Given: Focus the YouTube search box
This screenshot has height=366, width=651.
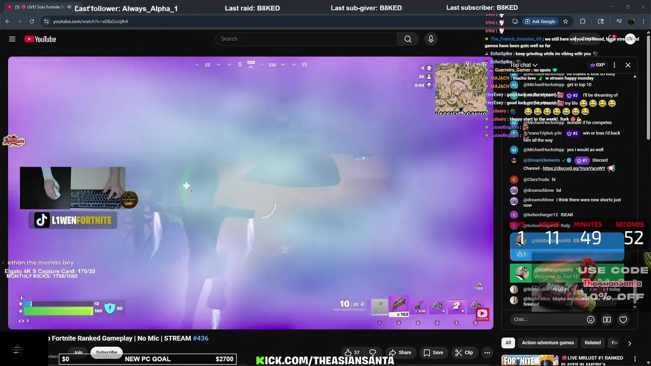Looking at the screenshot, I should click(306, 39).
